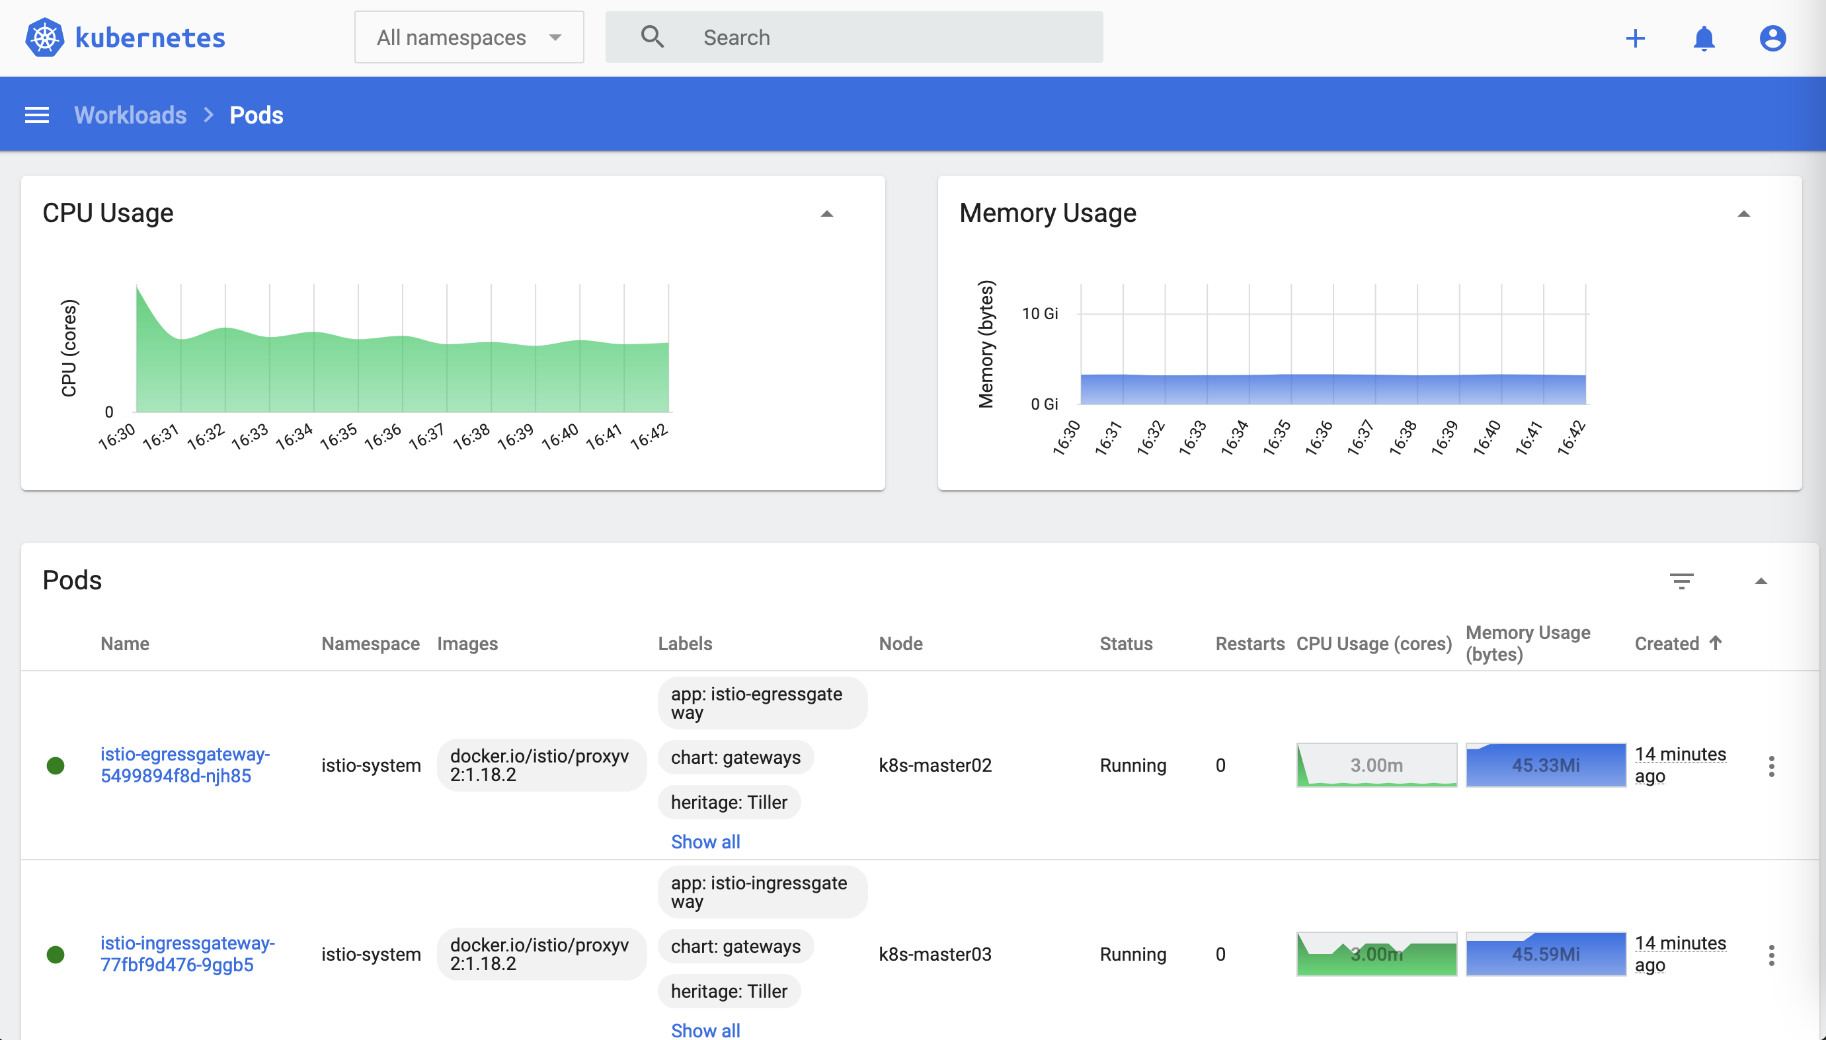Click the plus create resource icon
This screenshot has height=1040, width=1826.
point(1635,38)
